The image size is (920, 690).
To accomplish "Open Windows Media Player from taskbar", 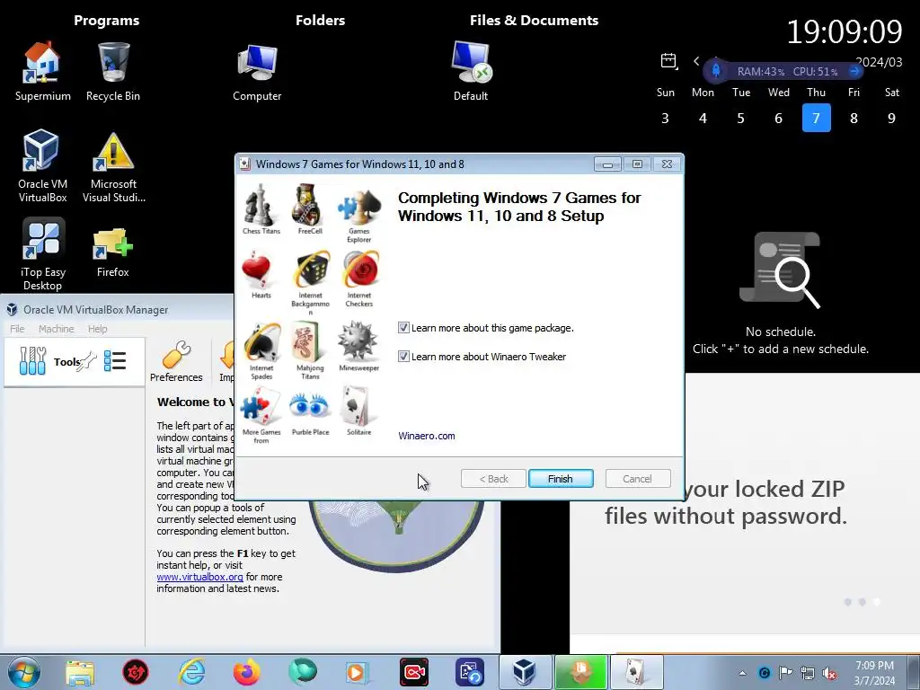I will click(x=358, y=672).
